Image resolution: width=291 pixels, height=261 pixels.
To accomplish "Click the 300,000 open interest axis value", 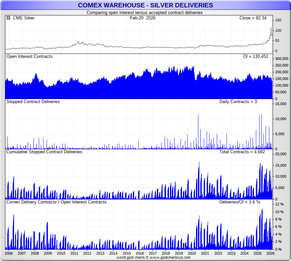I will 281,59.
